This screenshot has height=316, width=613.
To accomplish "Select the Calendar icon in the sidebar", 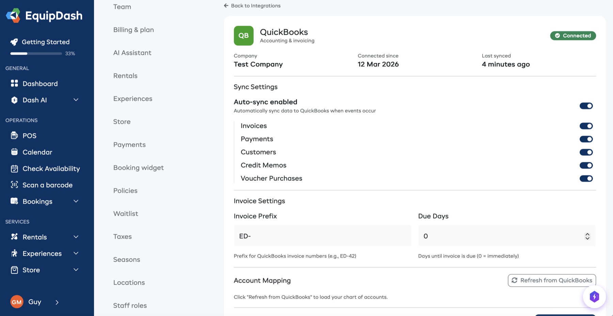I will (14, 152).
